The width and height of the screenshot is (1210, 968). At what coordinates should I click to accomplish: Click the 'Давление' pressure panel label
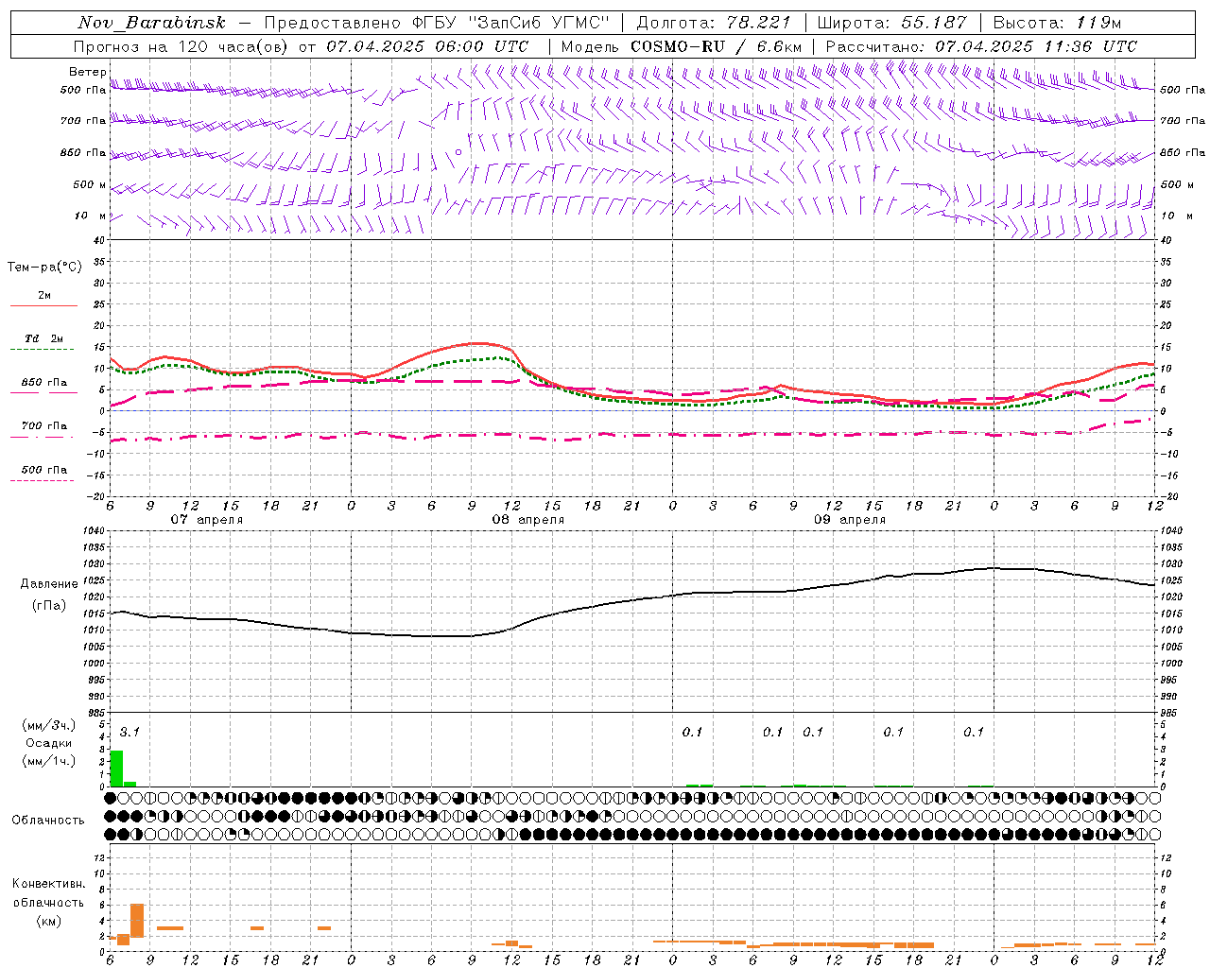[x=49, y=584]
